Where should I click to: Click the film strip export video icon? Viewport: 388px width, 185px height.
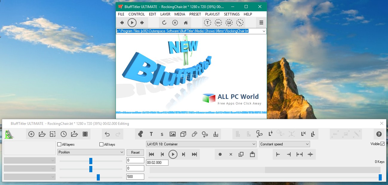[85, 134]
